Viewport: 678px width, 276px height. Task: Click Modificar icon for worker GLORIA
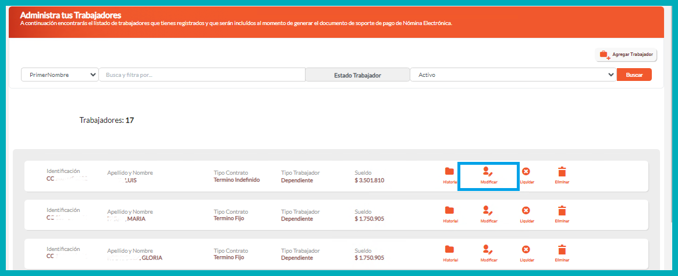click(488, 250)
